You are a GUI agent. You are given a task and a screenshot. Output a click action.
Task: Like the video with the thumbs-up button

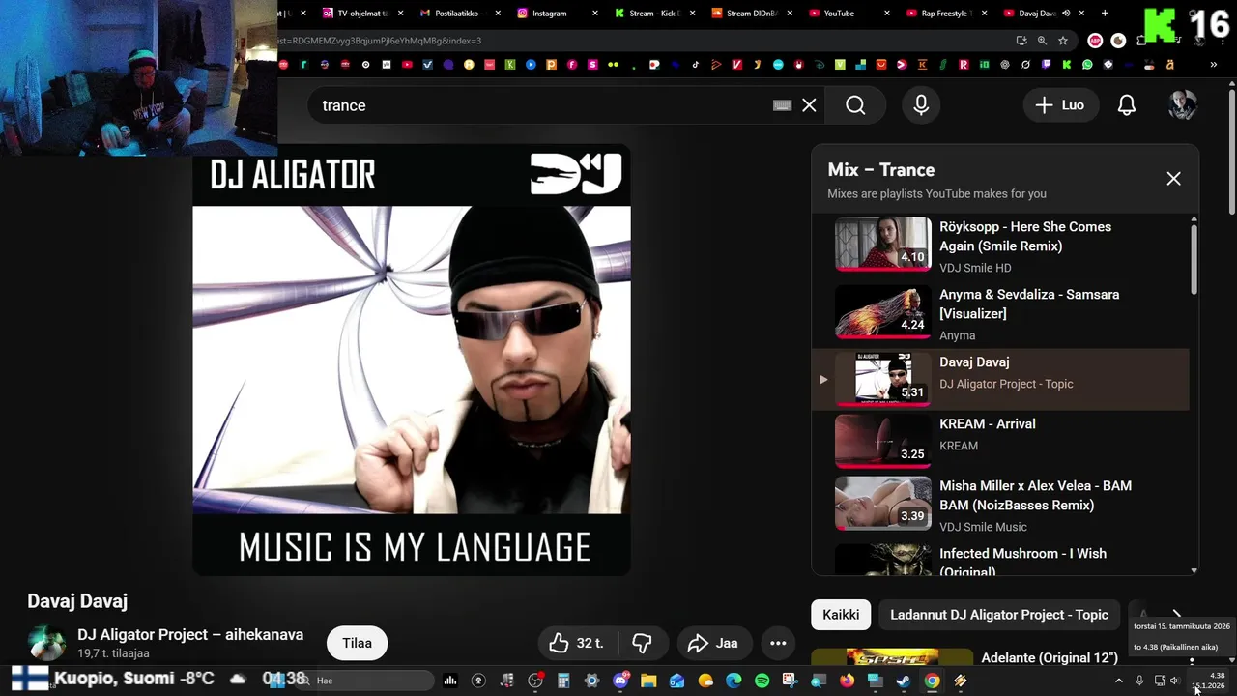(x=576, y=643)
